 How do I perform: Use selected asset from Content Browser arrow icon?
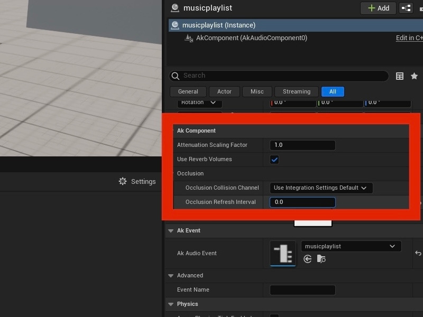[x=308, y=259]
